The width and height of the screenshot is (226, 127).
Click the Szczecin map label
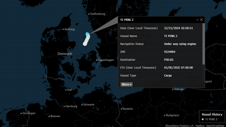point(128,109)
